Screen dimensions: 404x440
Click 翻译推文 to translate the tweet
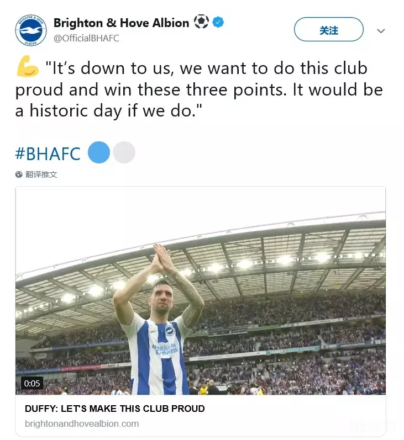click(x=41, y=174)
